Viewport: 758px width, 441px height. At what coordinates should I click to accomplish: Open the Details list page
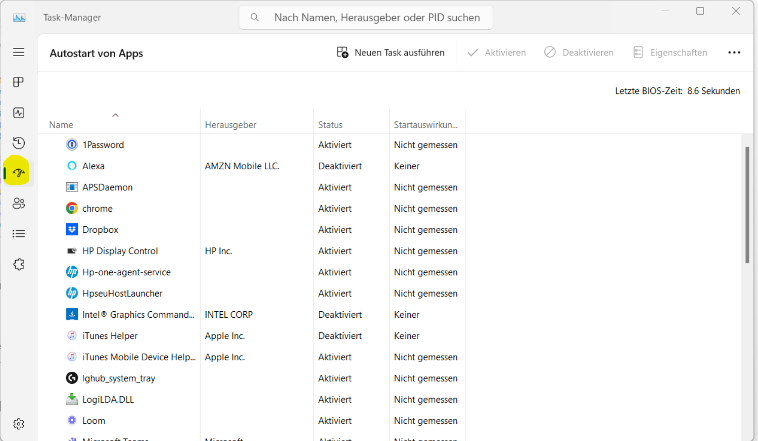click(19, 233)
